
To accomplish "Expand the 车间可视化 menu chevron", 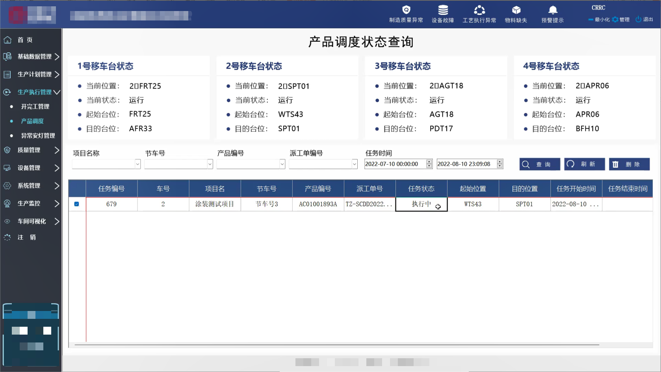I will click(57, 221).
